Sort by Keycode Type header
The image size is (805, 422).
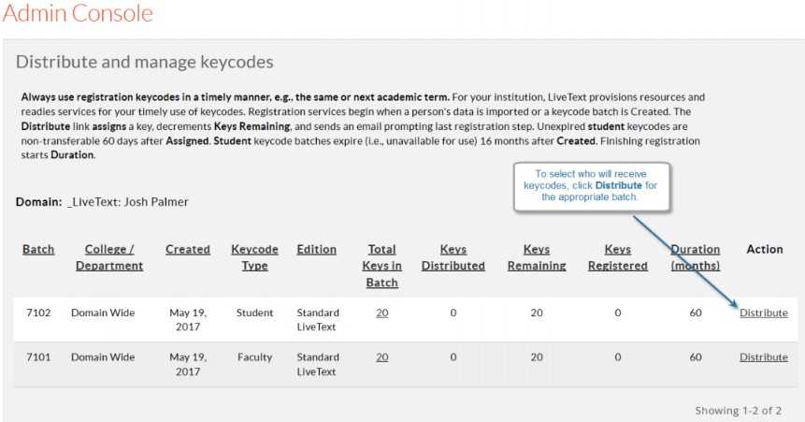click(254, 257)
